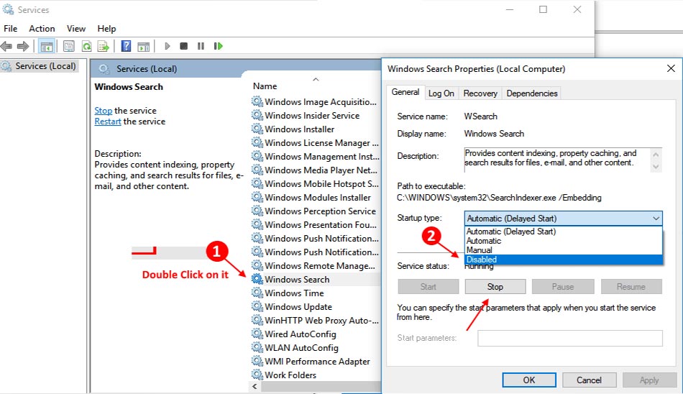Click the SearchIndexer.exe executable path text
683x394 pixels.
pyautogui.click(x=499, y=198)
